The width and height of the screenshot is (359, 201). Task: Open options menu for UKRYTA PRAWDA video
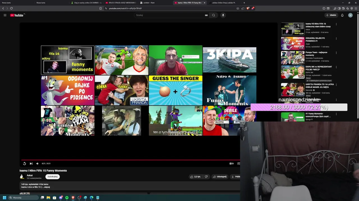[336, 85]
